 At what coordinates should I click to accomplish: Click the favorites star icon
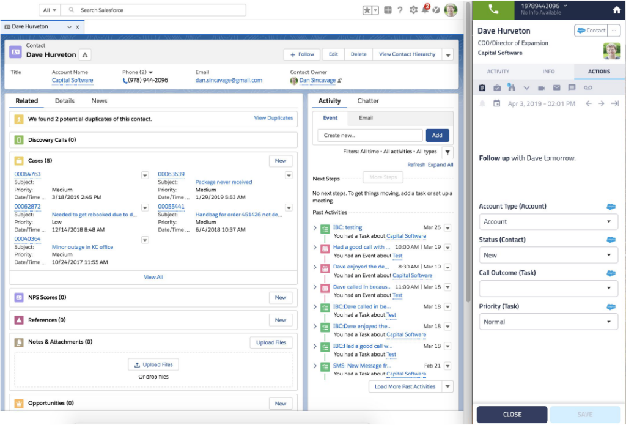(367, 10)
